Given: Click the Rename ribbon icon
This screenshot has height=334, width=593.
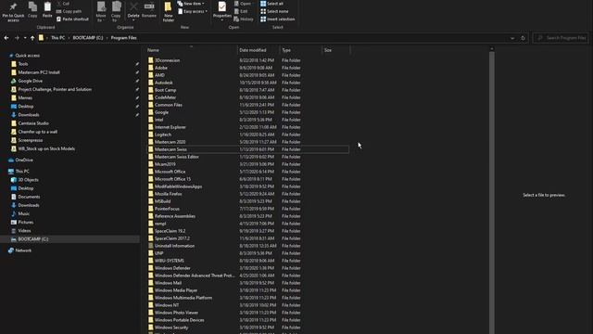Looking at the screenshot, I should click(x=149, y=10).
